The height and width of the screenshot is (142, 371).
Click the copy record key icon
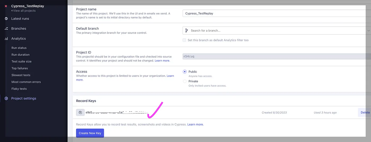80,112
